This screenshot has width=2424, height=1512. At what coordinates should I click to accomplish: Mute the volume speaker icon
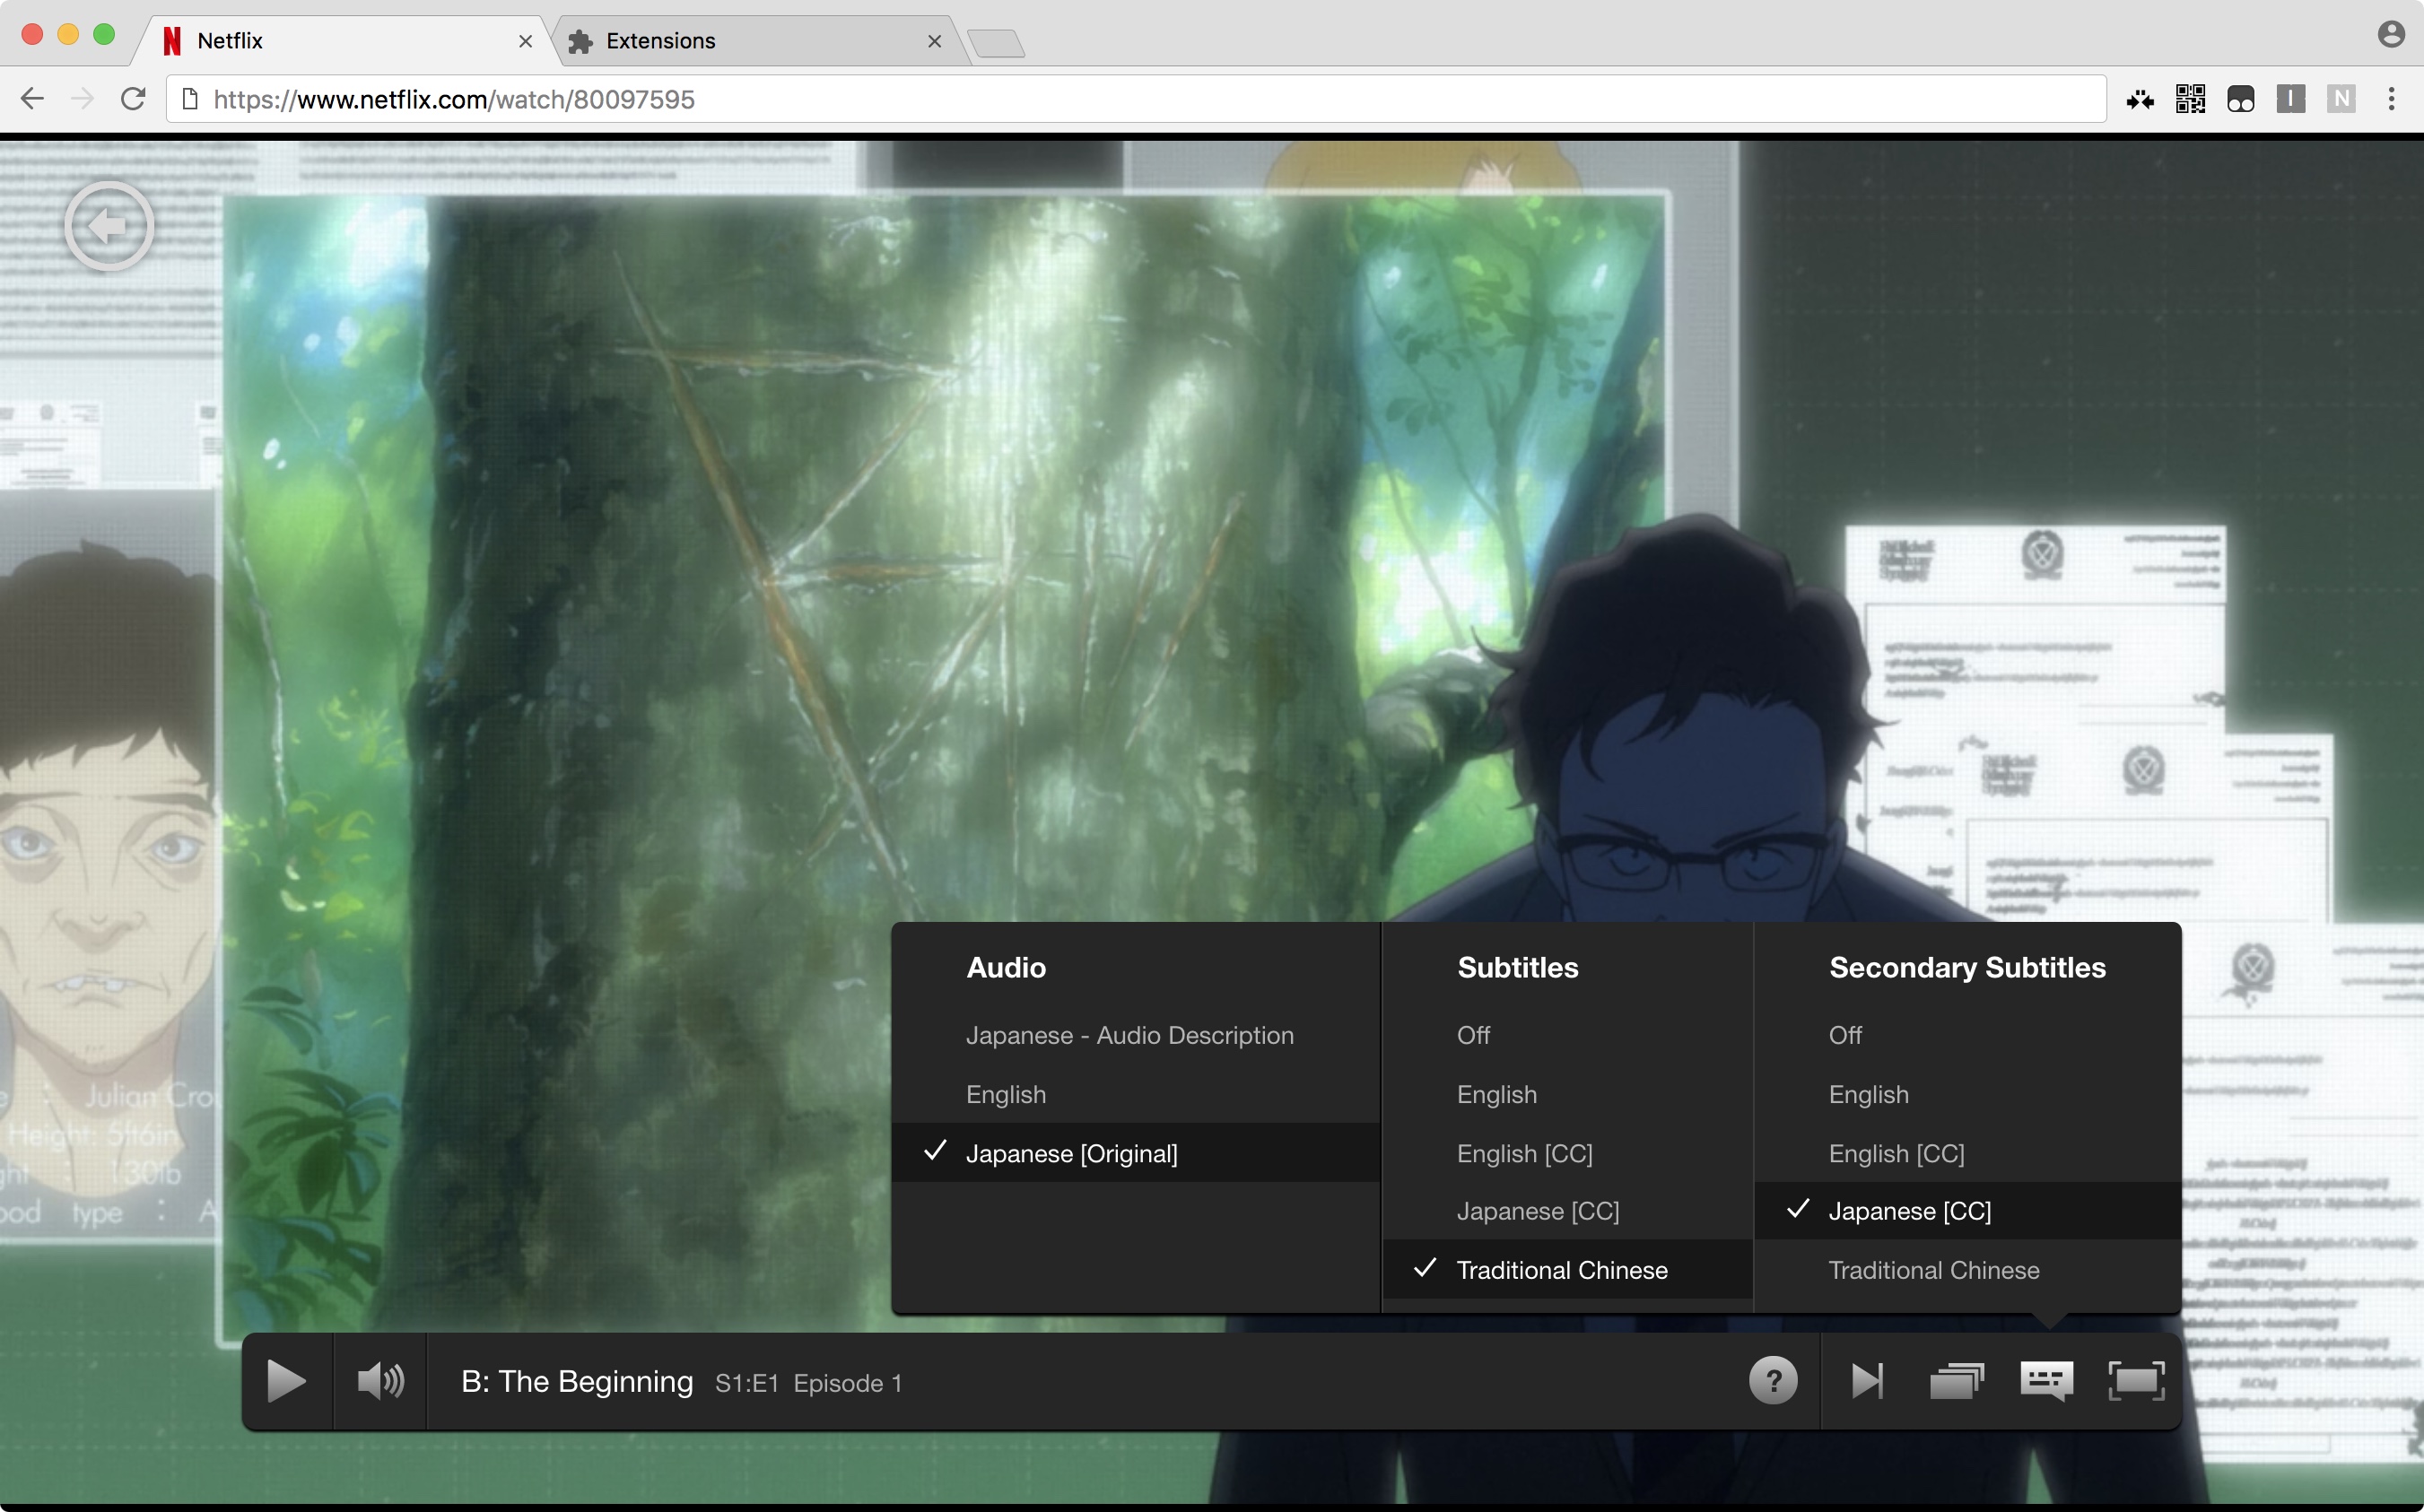click(x=380, y=1382)
